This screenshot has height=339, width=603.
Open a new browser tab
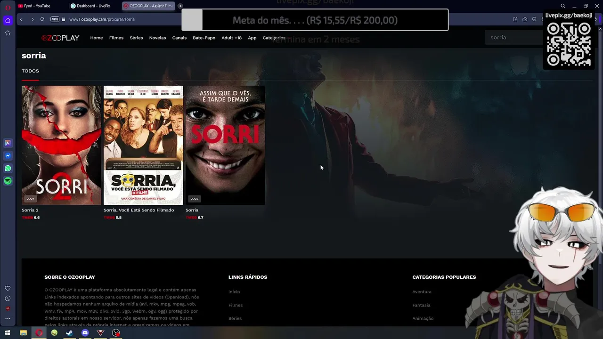pos(180,6)
